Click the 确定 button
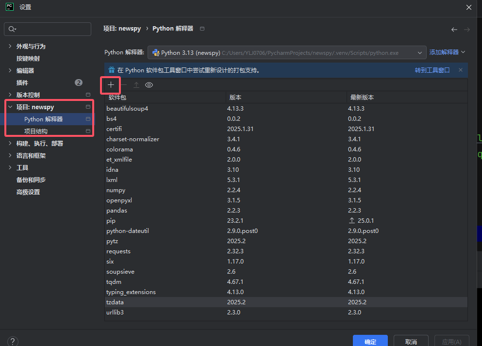The image size is (482, 346). click(370, 342)
